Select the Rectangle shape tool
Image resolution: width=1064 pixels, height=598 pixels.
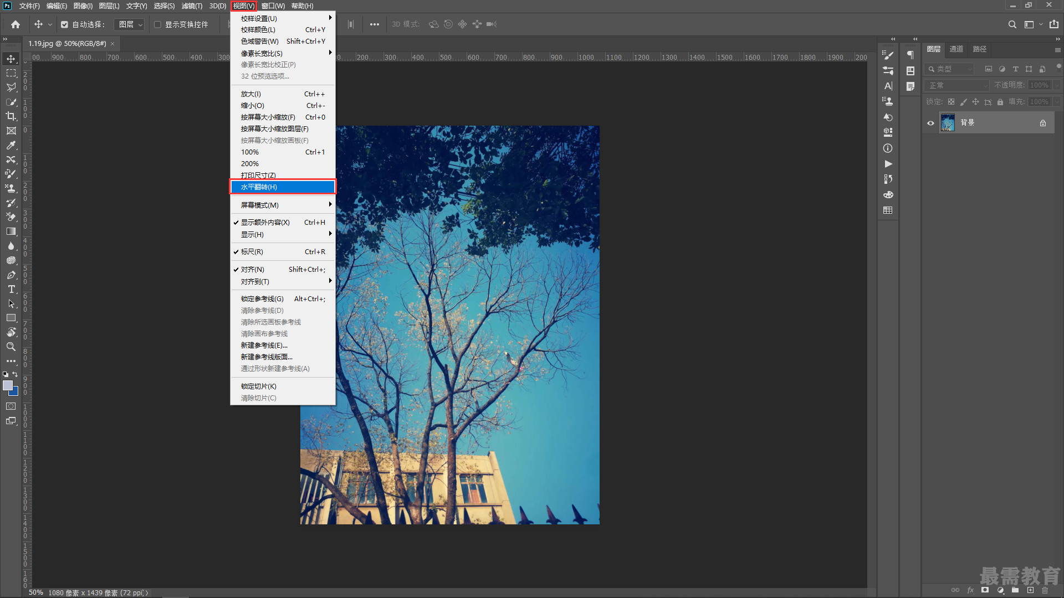pos(11,318)
